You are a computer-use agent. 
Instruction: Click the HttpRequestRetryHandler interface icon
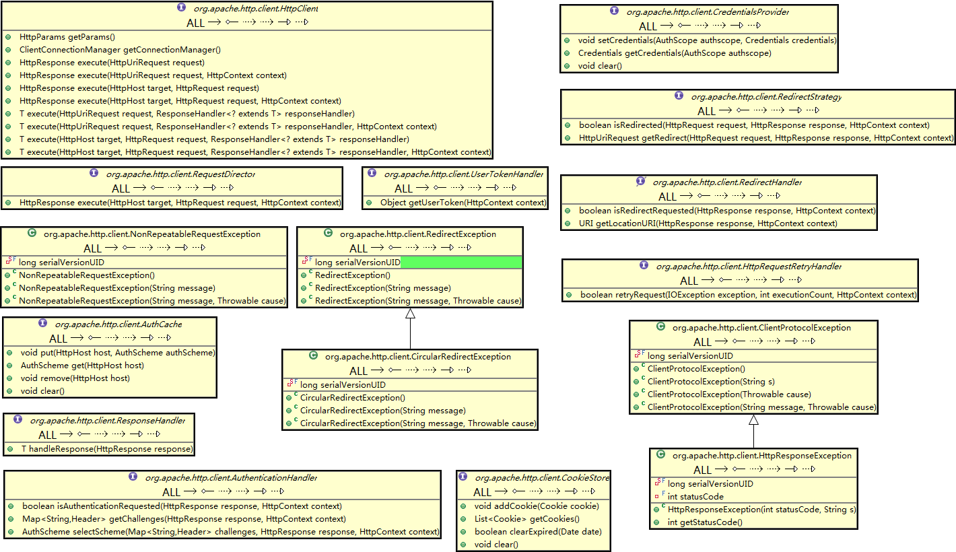(644, 266)
